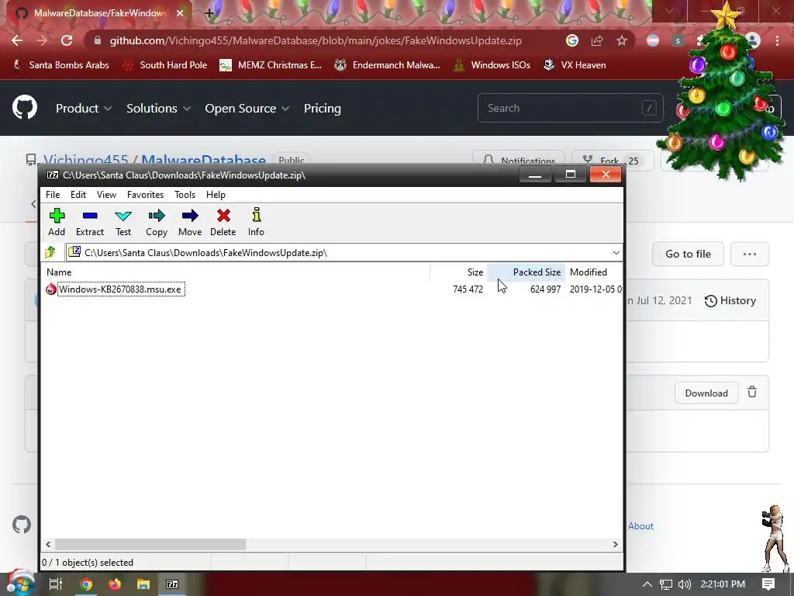Click the scroll right arrow in 7-Zip
The image size is (794, 596).
click(615, 544)
